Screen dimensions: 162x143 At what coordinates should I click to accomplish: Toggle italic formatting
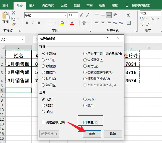coord(33,23)
